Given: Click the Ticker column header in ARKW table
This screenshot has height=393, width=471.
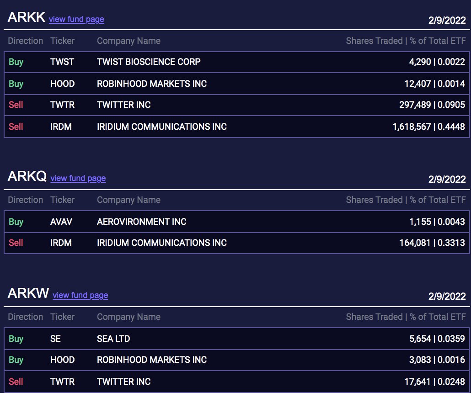Looking at the screenshot, I should [62, 317].
